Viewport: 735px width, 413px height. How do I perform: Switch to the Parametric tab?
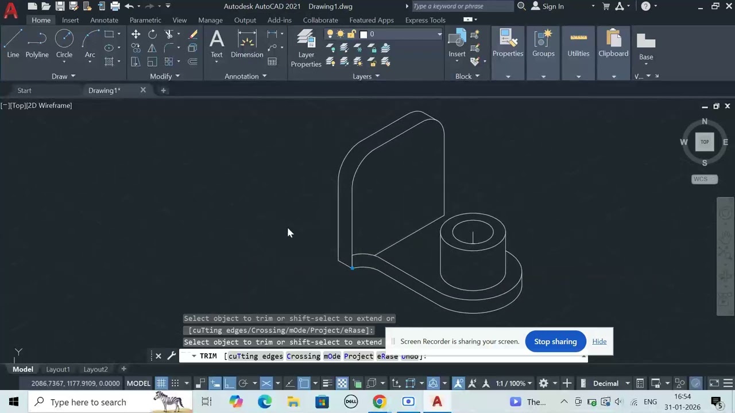(x=145, y=20)
